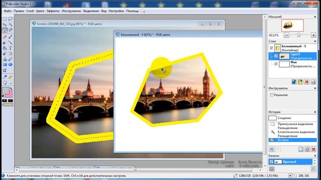Adjust the zoom scale slider handle

coord(299,35)
